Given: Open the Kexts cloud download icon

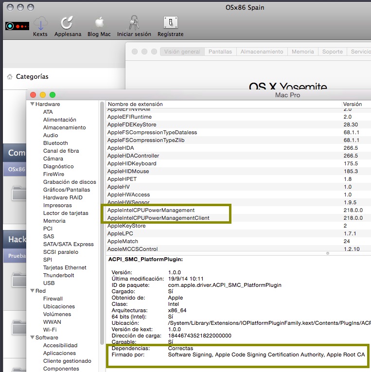Looking at the screenshot, I should [40, 23].
